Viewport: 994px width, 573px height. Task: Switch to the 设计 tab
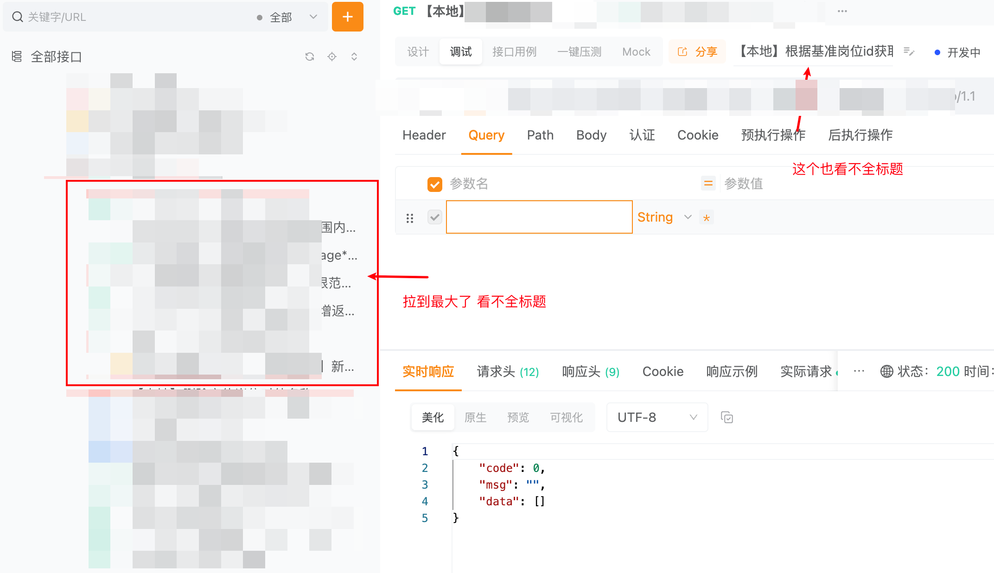pyautogui.click(x=418, y=52)
